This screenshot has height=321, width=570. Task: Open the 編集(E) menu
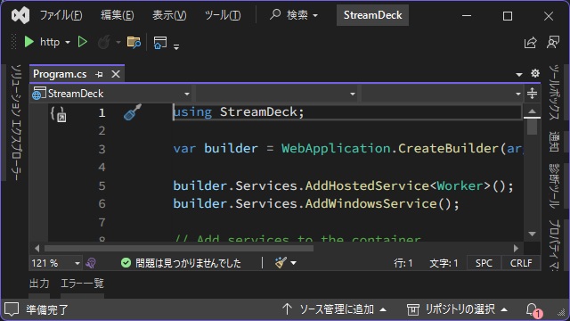[117, 15]
